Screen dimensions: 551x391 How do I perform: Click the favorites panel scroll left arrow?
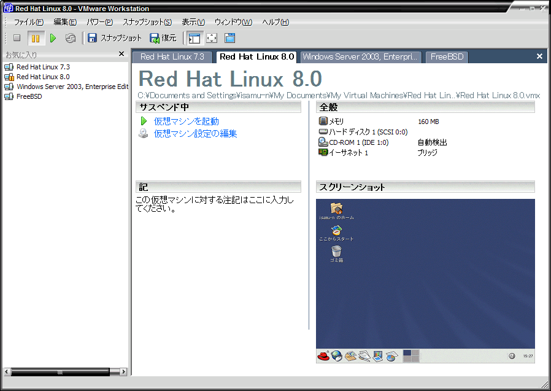7,371
